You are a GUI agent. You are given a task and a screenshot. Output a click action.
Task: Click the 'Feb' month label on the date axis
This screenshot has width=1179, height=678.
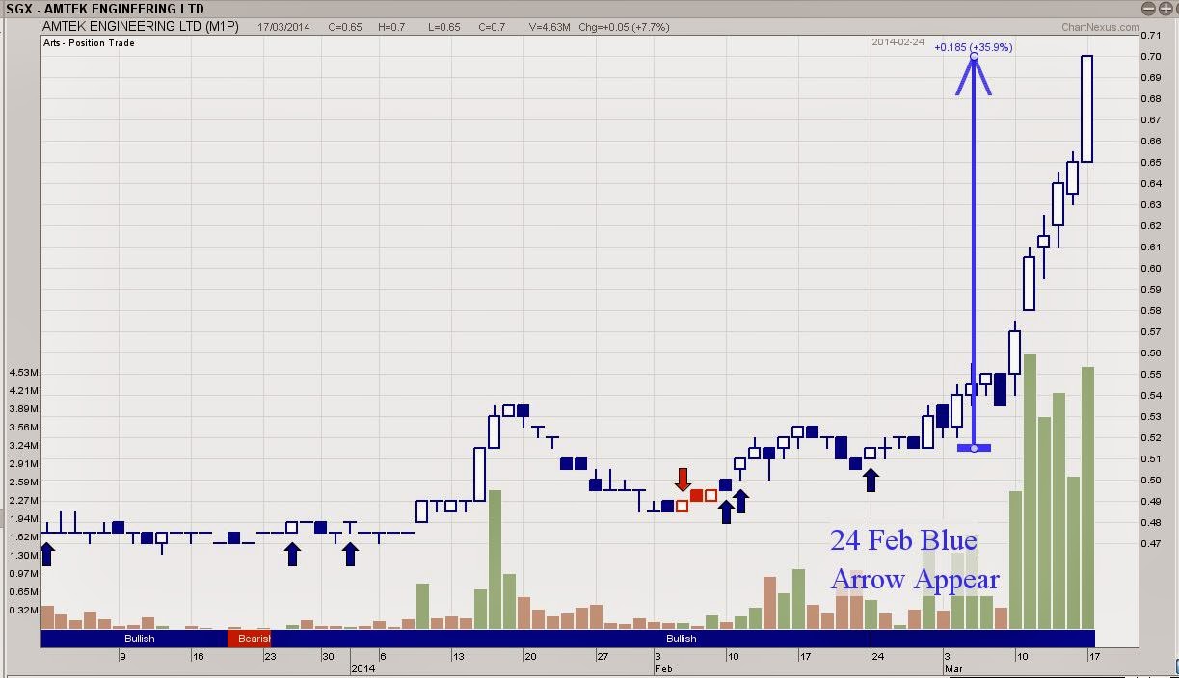[662, 667]
